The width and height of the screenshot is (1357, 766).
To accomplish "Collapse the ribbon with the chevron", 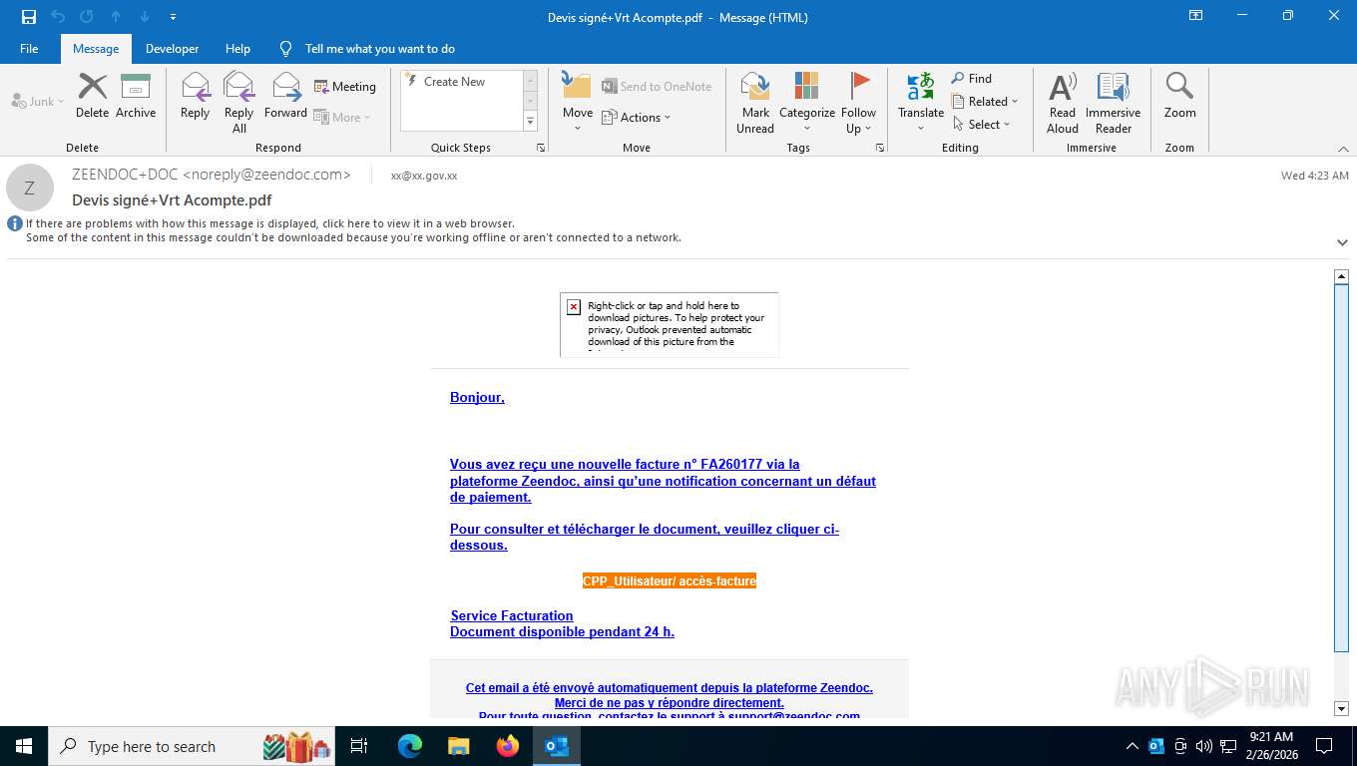I will pos(1343,149).
